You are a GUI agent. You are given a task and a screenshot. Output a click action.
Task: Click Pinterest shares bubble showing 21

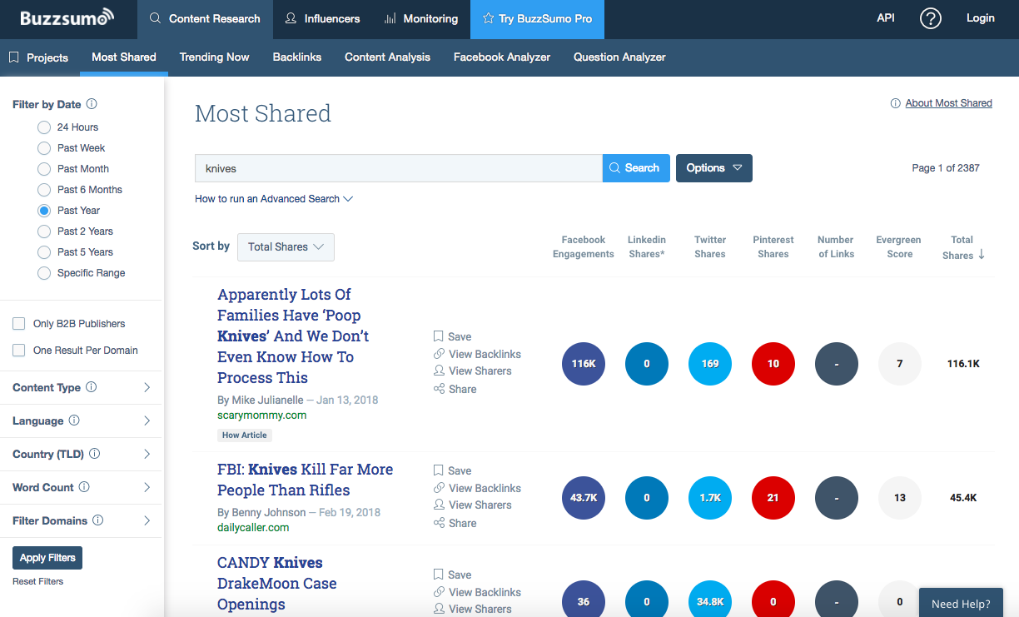click(773, 498)
